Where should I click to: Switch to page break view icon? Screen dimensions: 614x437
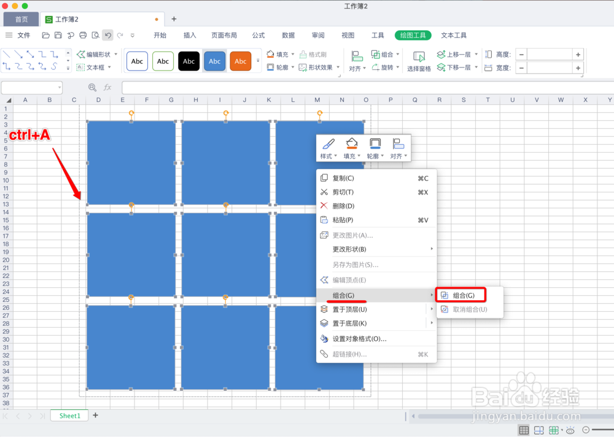(539, 430)
